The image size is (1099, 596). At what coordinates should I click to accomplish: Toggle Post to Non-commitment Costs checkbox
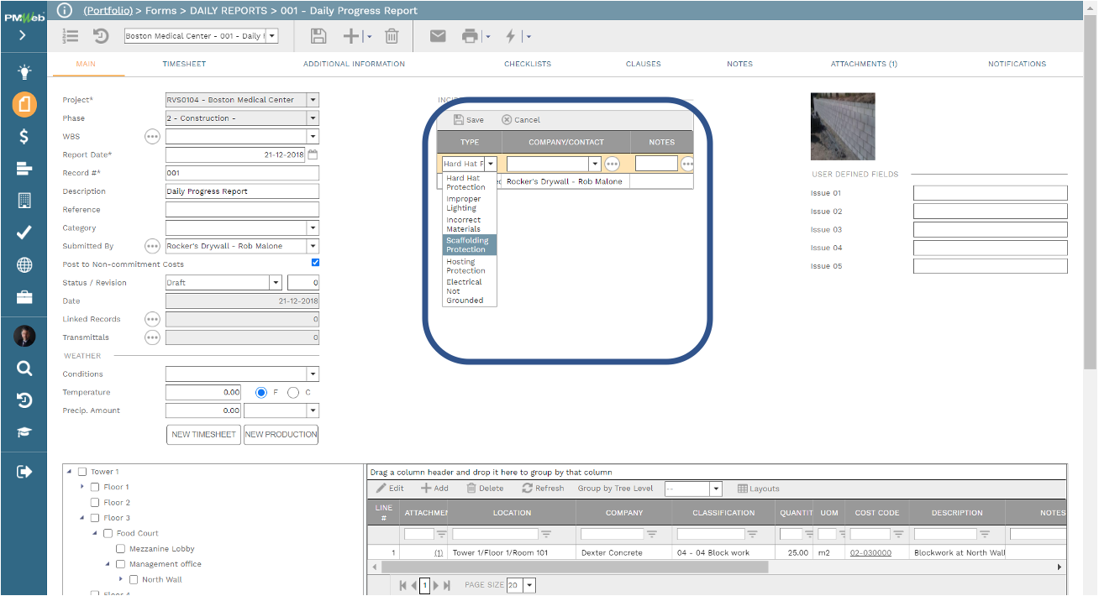click(315, 264)
